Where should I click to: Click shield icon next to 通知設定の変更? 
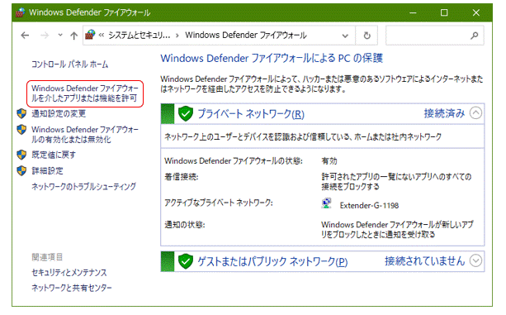[21, 113]
